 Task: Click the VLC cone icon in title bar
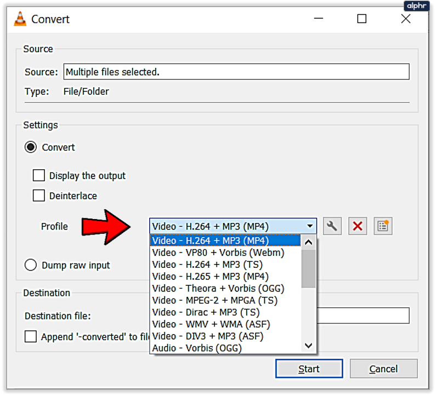click(x=20, y=19)
